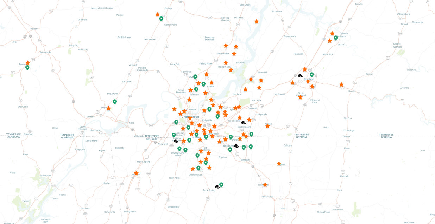Select the green pin near Charleston
The height and width of the screenshot is (224, 435).
pos(335,38)
